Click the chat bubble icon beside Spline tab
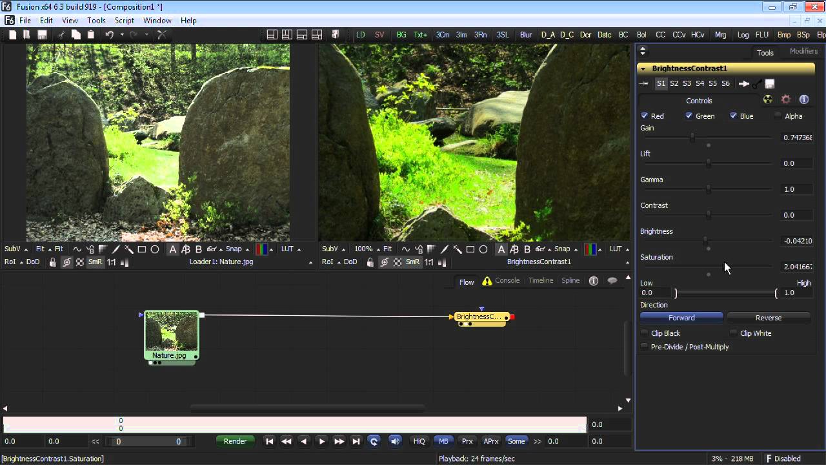The width and height of the screenshot is (826, 465). coord(612,280)
